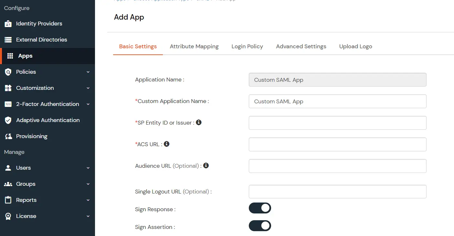This screenshot has width=454, height=236.
Task: Click info icon beside SP Entity ID
Action: point(199,122)
